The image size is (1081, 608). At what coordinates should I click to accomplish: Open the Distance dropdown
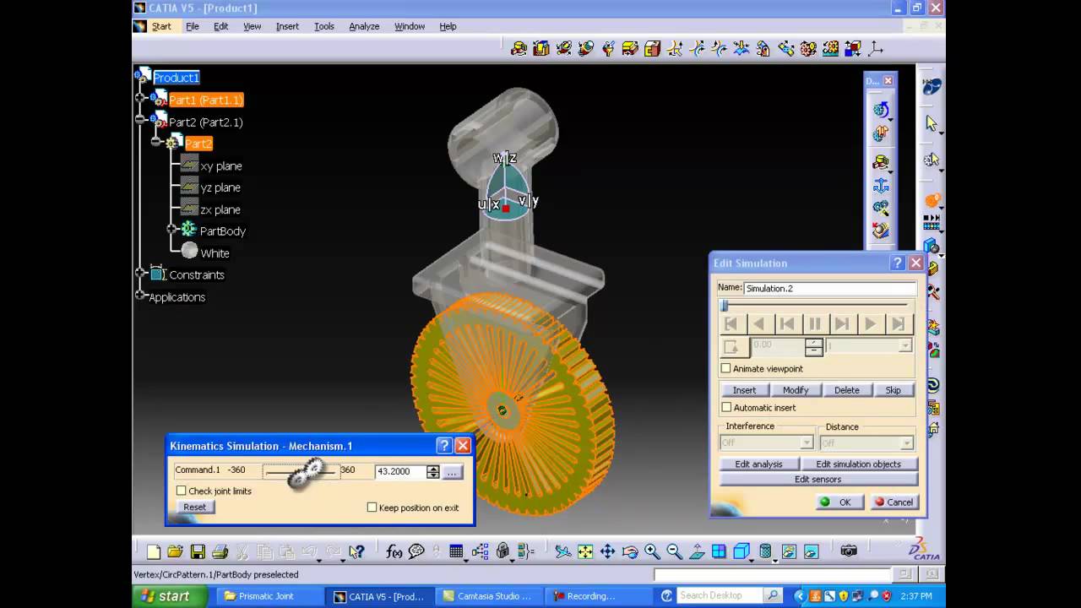point(906,442)
